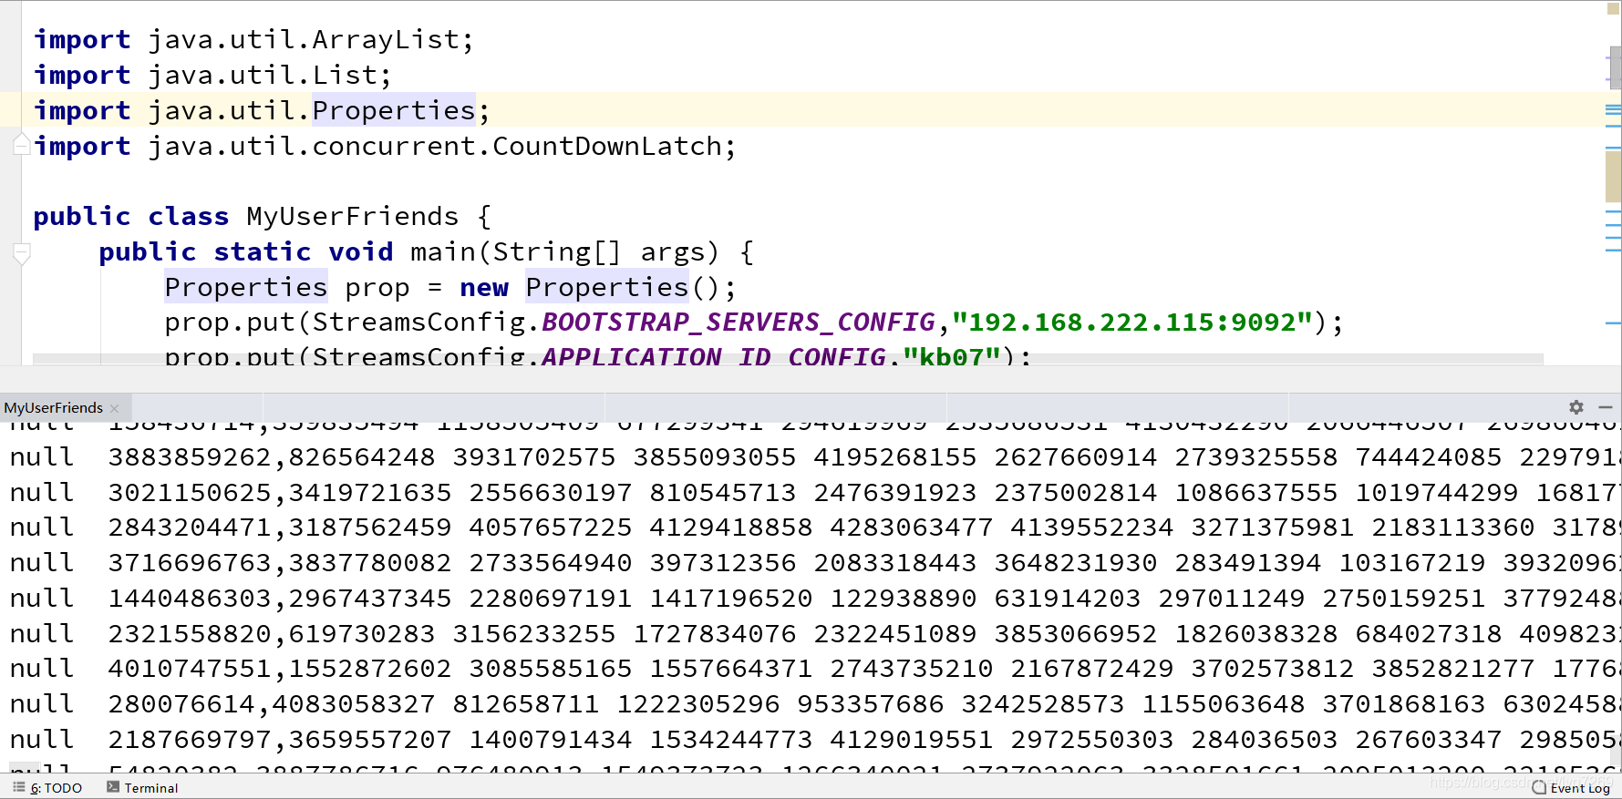
Task: Click java.util.ArrayList import text
Action: coord(304,39)
